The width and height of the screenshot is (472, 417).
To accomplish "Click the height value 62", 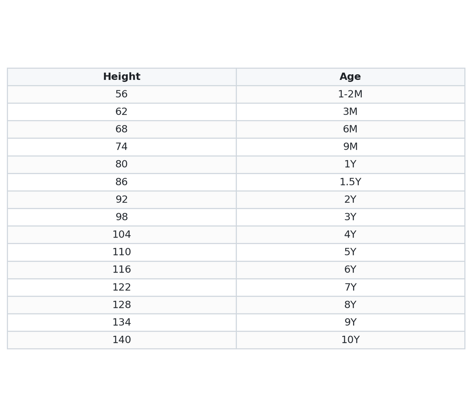I will click(x=121, y=112).
